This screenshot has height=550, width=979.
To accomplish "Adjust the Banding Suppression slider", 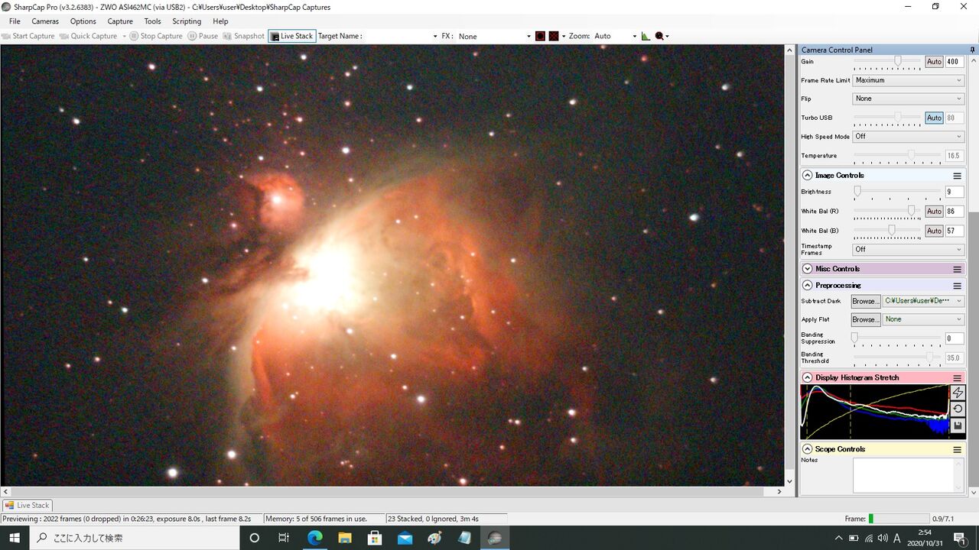I will pyautogui.click(x=854, y=338).
